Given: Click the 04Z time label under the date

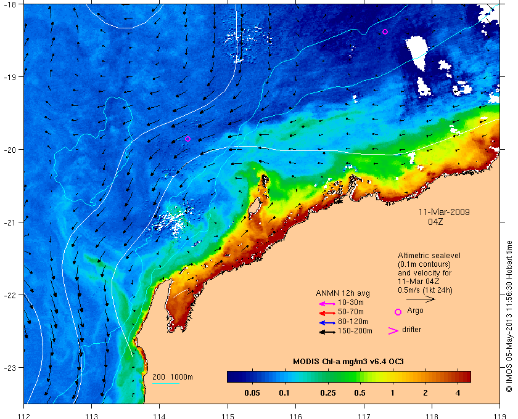Looking at the screenshot, I should (435, 222).
